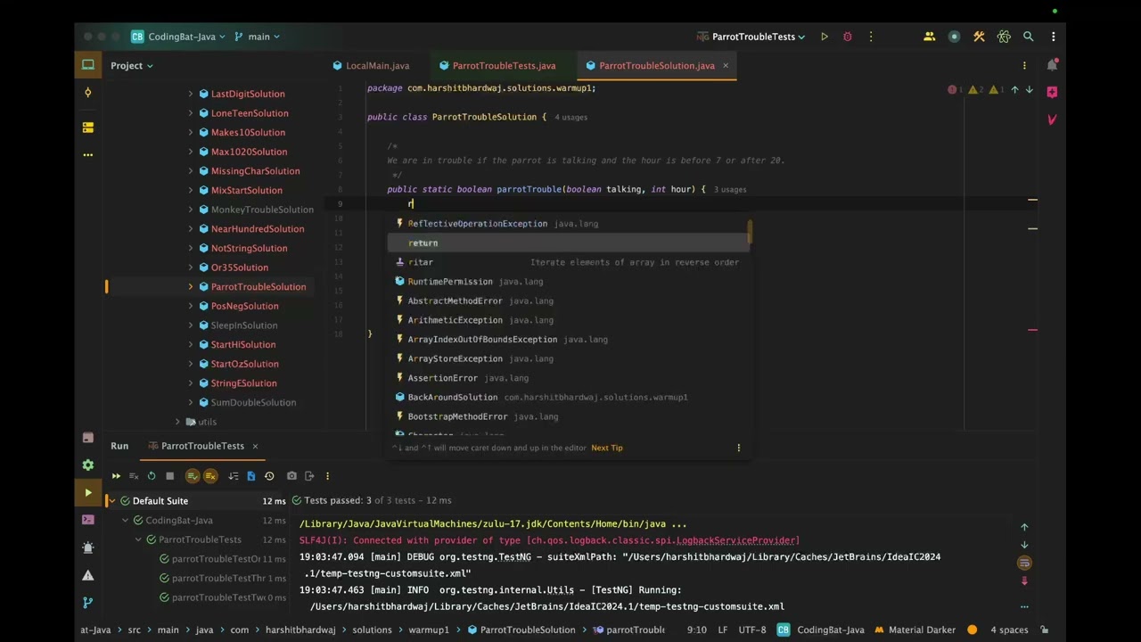Switch to the LocalMain.java tab

point(371,65)
